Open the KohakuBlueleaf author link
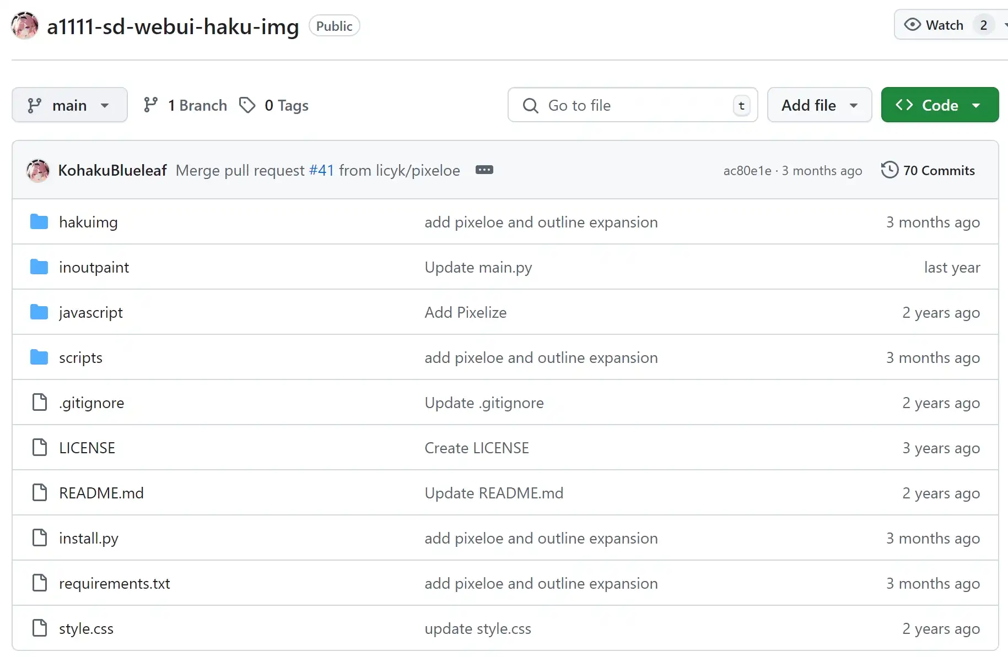1008x657 pixels. (112, 170)
